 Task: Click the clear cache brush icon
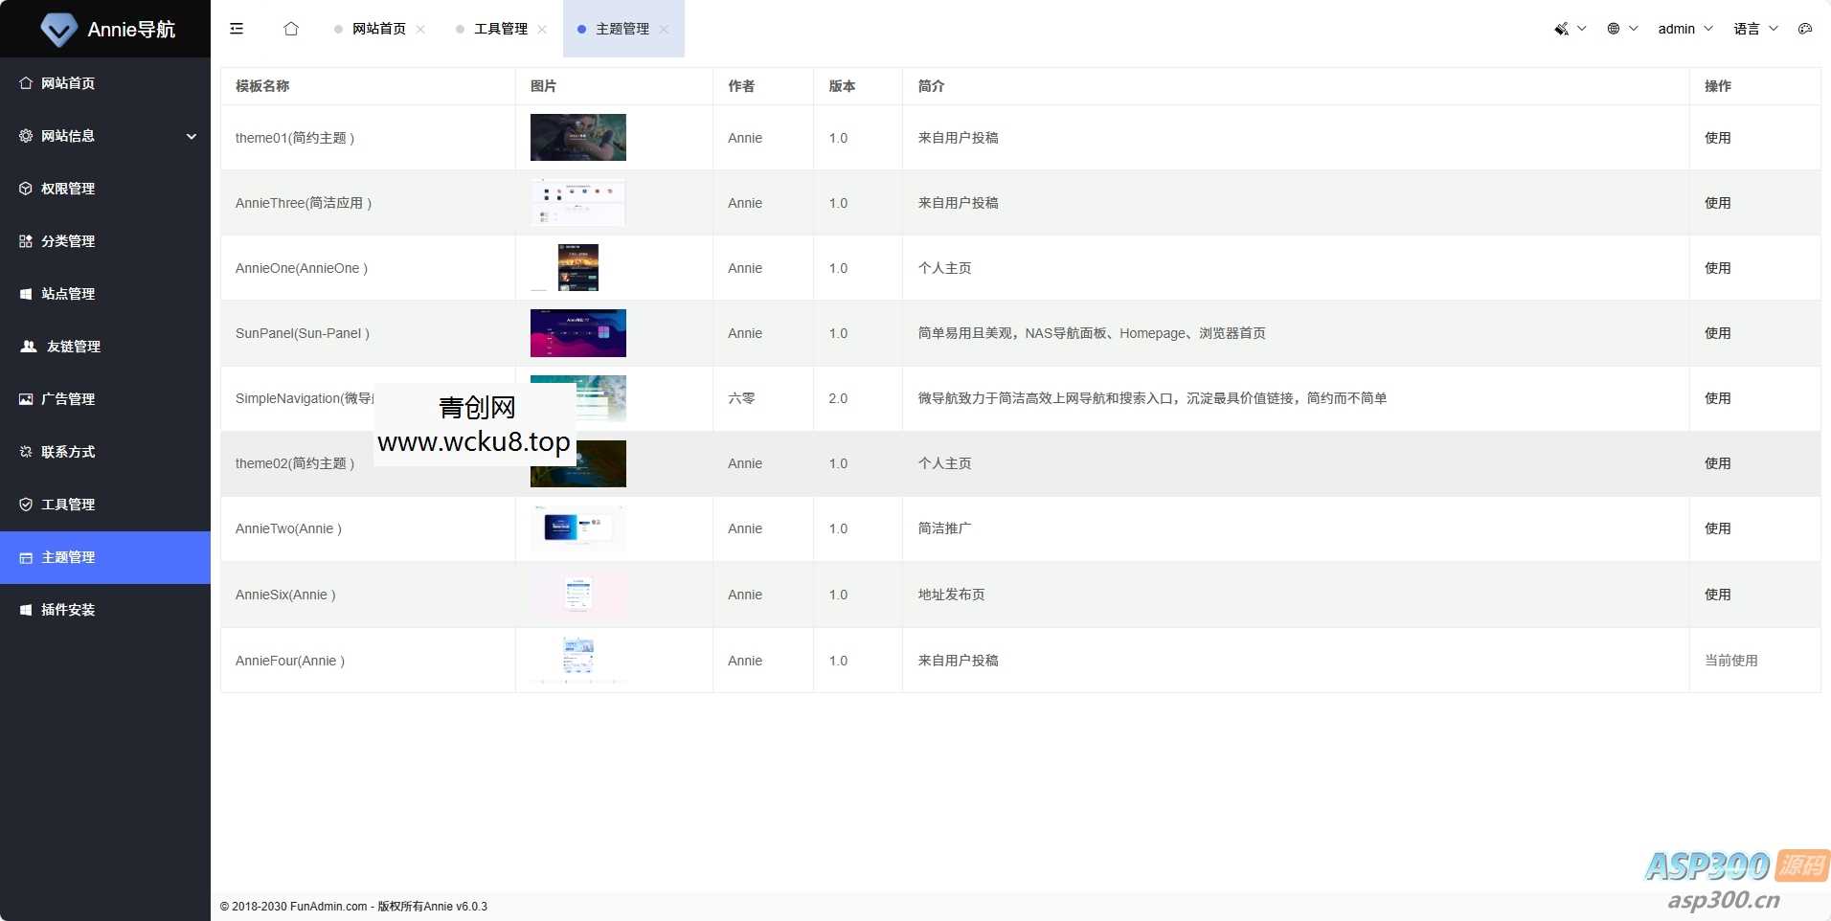coord(1563,29)
